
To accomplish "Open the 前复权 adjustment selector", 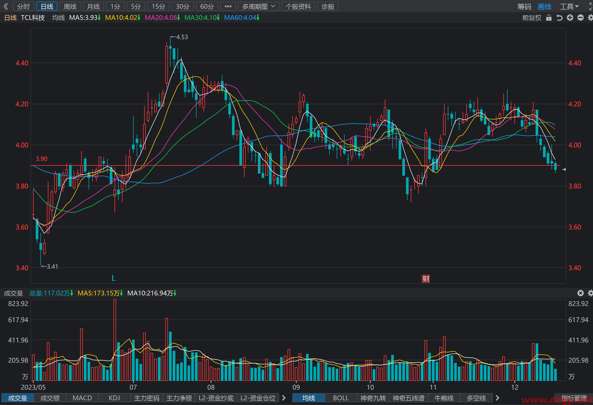I will [532, 18].
